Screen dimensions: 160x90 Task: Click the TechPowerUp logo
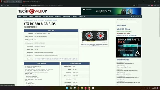[32, 11]
